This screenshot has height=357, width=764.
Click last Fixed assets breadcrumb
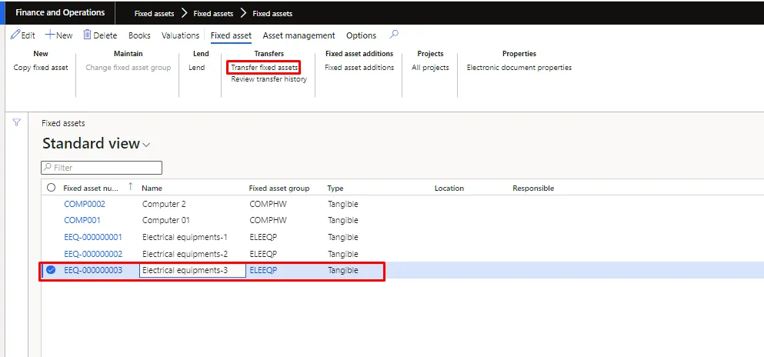272,14
